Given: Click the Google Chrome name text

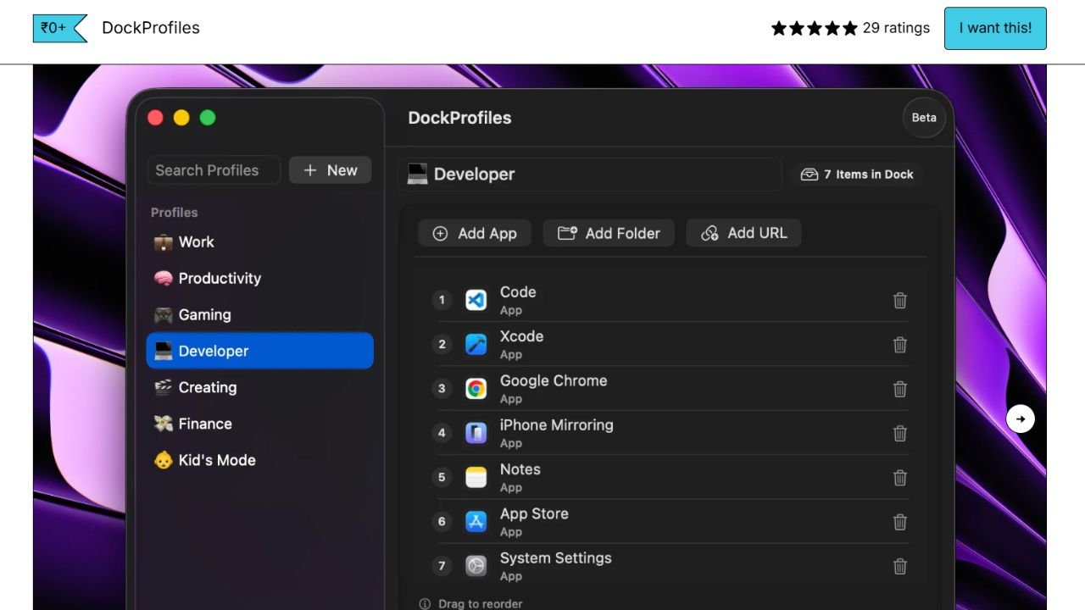Looking at the screenshot, I should click(554, 380).
